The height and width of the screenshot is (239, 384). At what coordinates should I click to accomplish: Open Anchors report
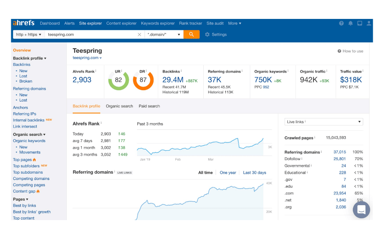[x=20, y=107]
